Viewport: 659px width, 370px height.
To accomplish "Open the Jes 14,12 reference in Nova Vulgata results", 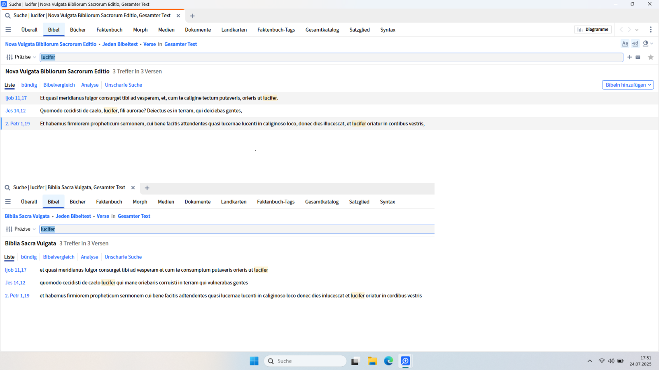I will [x=16, y=111].
